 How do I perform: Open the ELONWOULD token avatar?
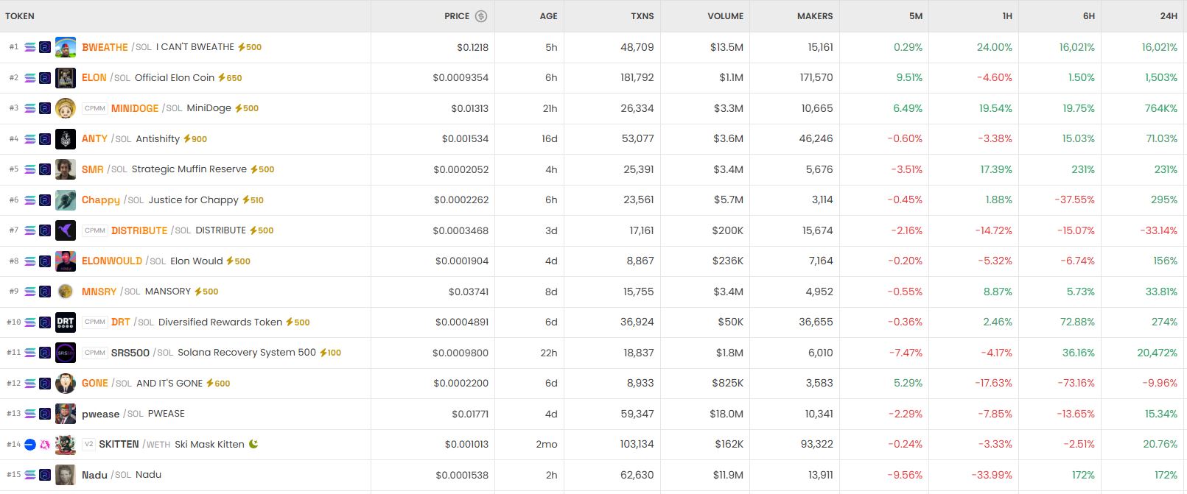click(x=66, y=261)
